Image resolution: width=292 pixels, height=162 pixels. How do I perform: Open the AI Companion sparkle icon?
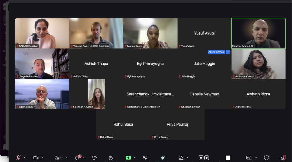163,158
